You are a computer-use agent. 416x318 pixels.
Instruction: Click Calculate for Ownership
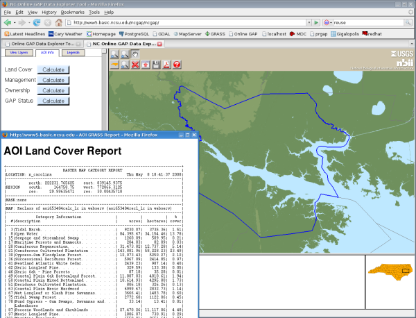click(53, 90)
